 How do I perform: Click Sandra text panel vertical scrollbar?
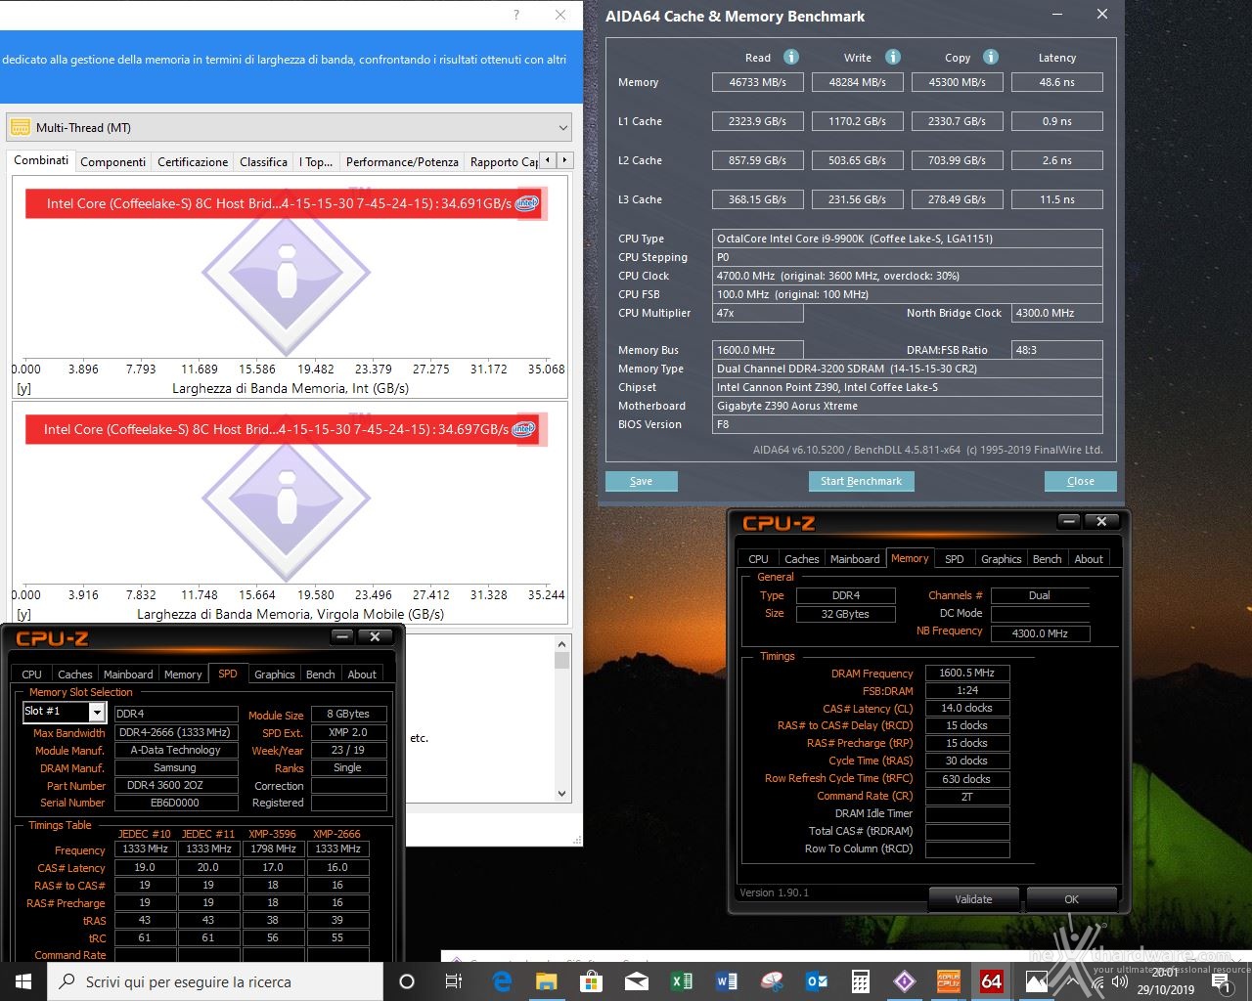pos(561,718)
